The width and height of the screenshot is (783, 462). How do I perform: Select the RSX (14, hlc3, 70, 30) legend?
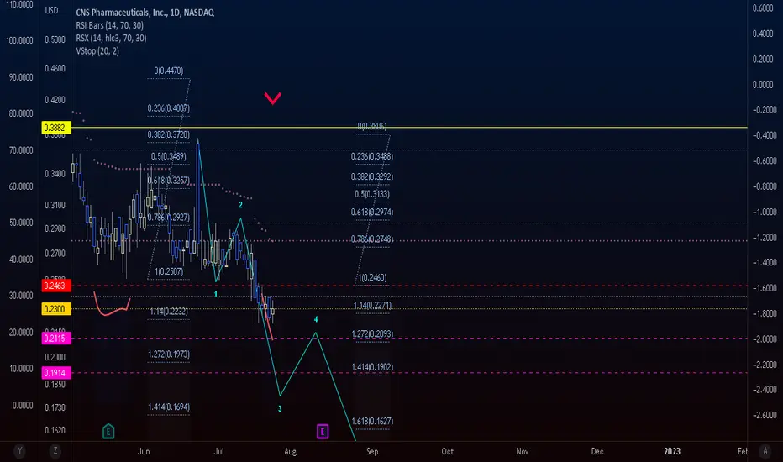point(112,38)
